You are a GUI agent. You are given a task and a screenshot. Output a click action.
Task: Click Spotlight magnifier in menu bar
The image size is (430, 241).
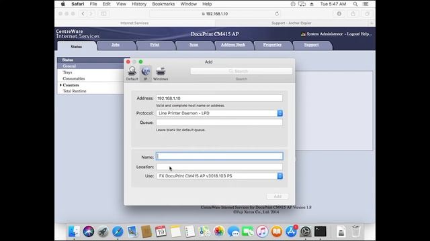click(355, 4)
